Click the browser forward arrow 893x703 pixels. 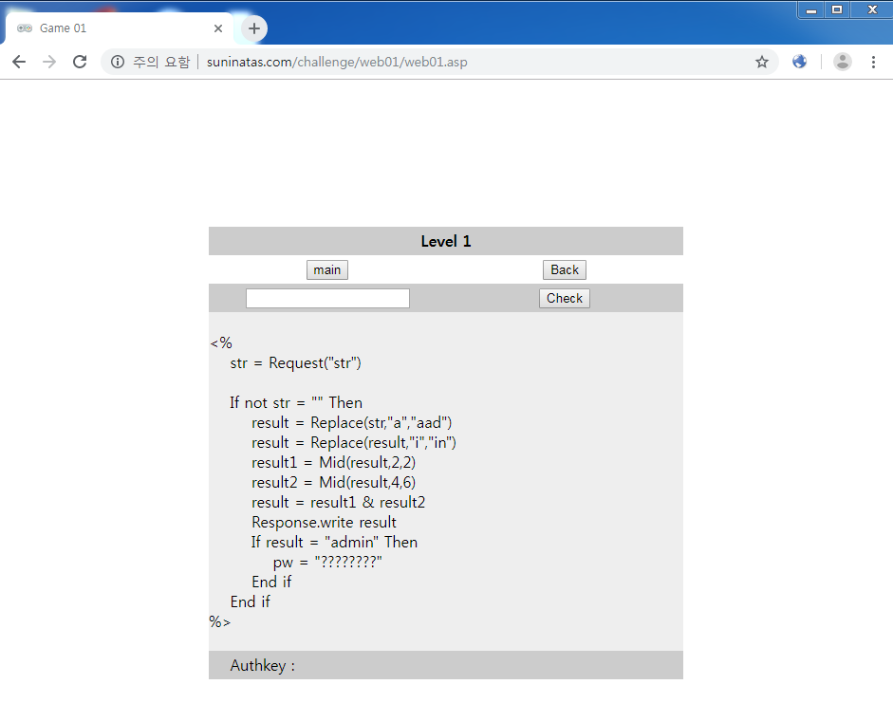tap(49, 62)
